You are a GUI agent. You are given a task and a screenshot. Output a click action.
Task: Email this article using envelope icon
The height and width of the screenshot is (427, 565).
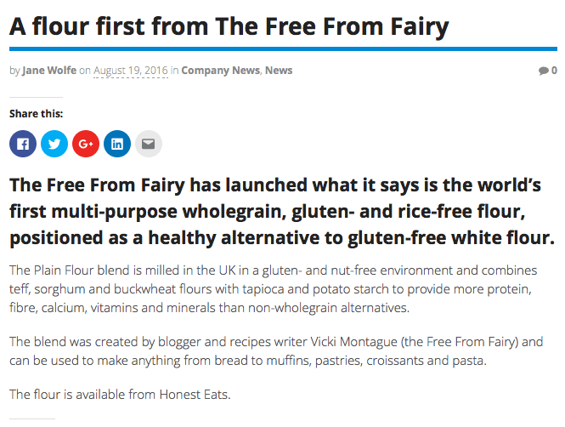coord(149,144)
